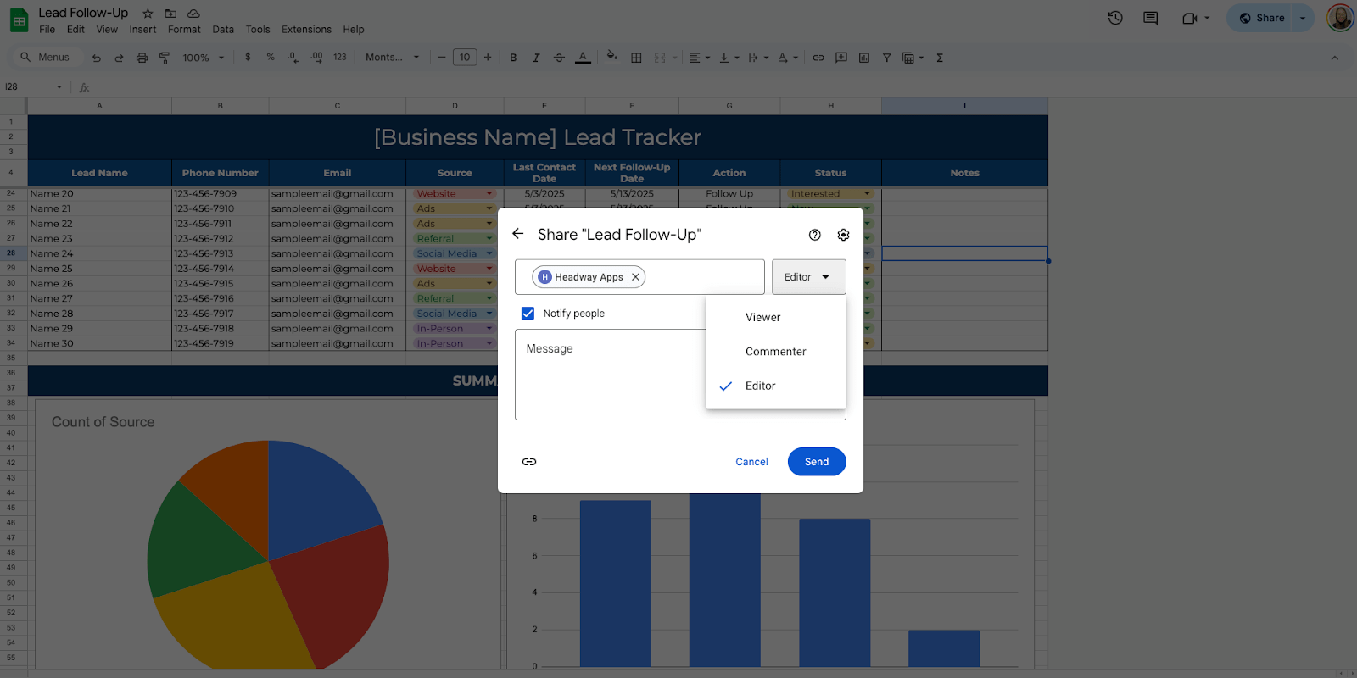The height and width of the screenshot is (678, 1357).
Task: Toggle bold formatting
Action: pyautogui.click(x=513, y=58)
